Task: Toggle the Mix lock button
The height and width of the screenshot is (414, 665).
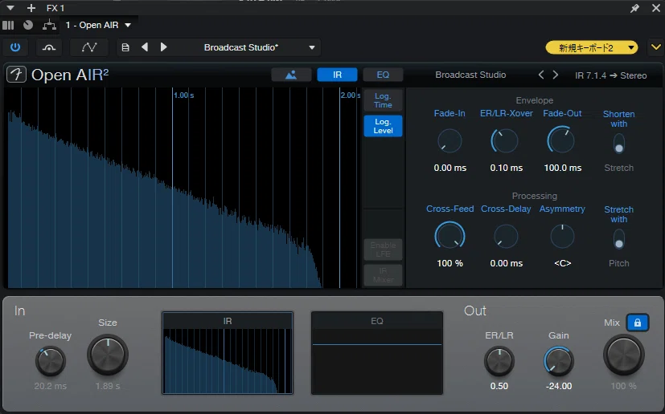Action: click(638, 323)
